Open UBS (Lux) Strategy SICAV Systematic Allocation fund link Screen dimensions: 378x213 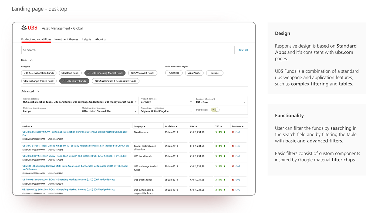coord(75,134)
